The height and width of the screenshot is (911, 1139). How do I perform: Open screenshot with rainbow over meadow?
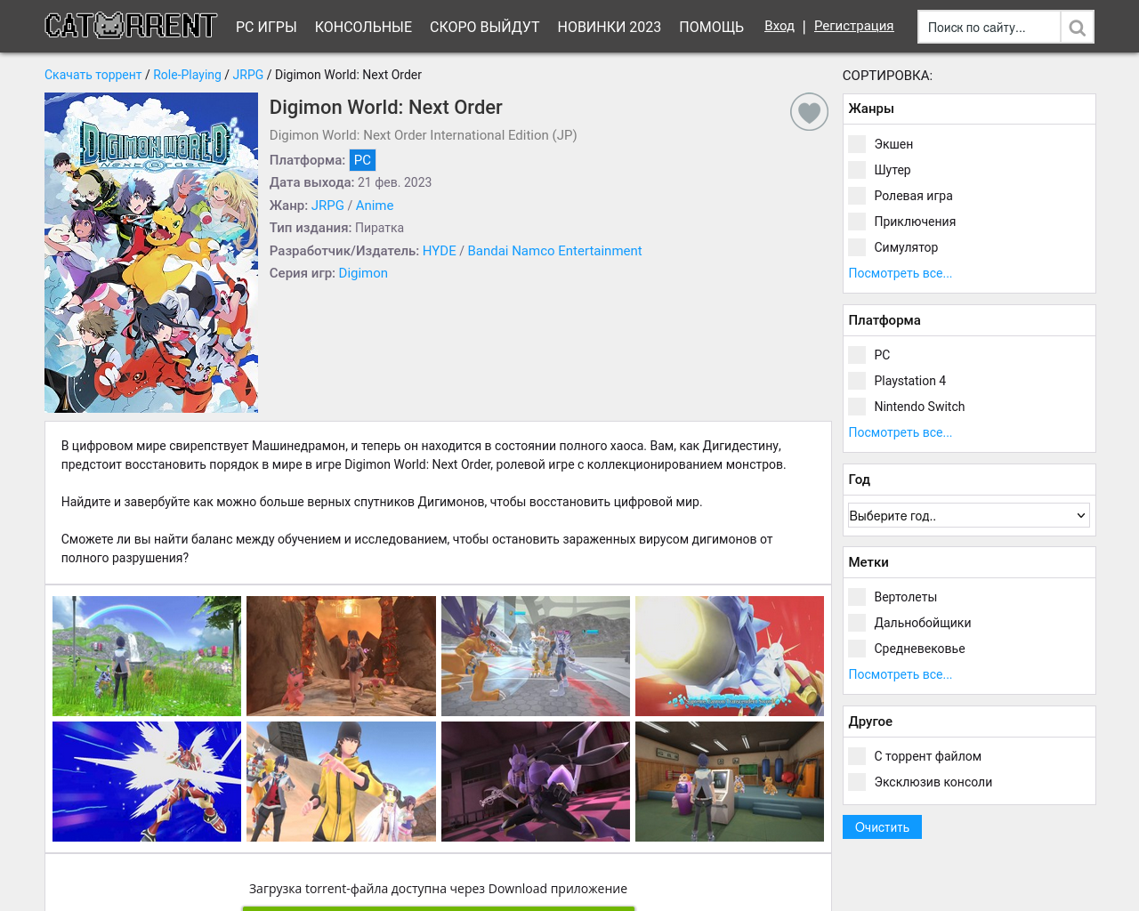[x=147, y=656]
